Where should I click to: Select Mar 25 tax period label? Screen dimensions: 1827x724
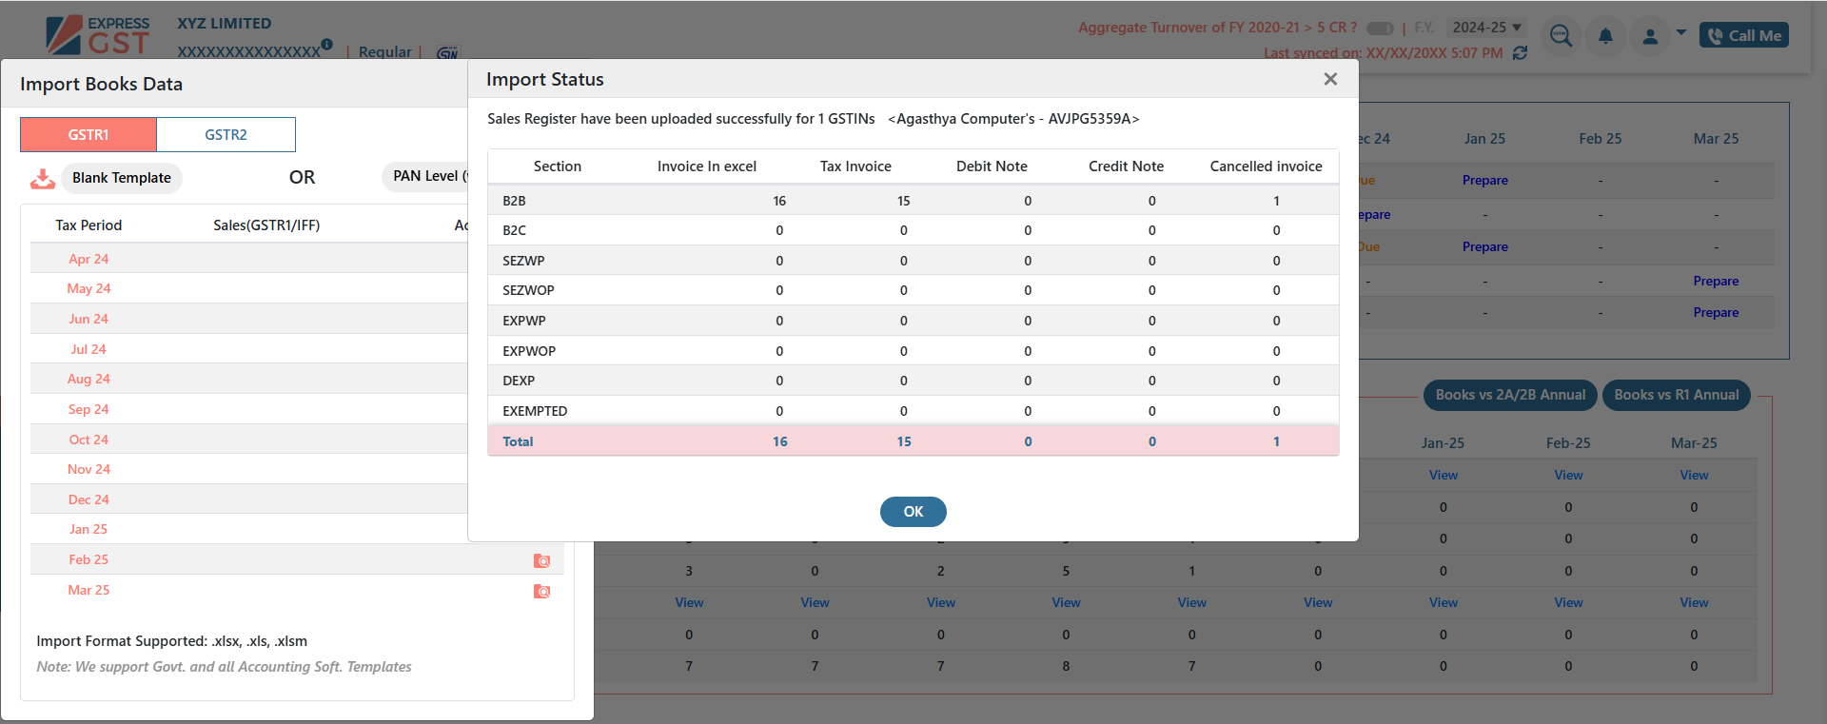tap(88, 590)
